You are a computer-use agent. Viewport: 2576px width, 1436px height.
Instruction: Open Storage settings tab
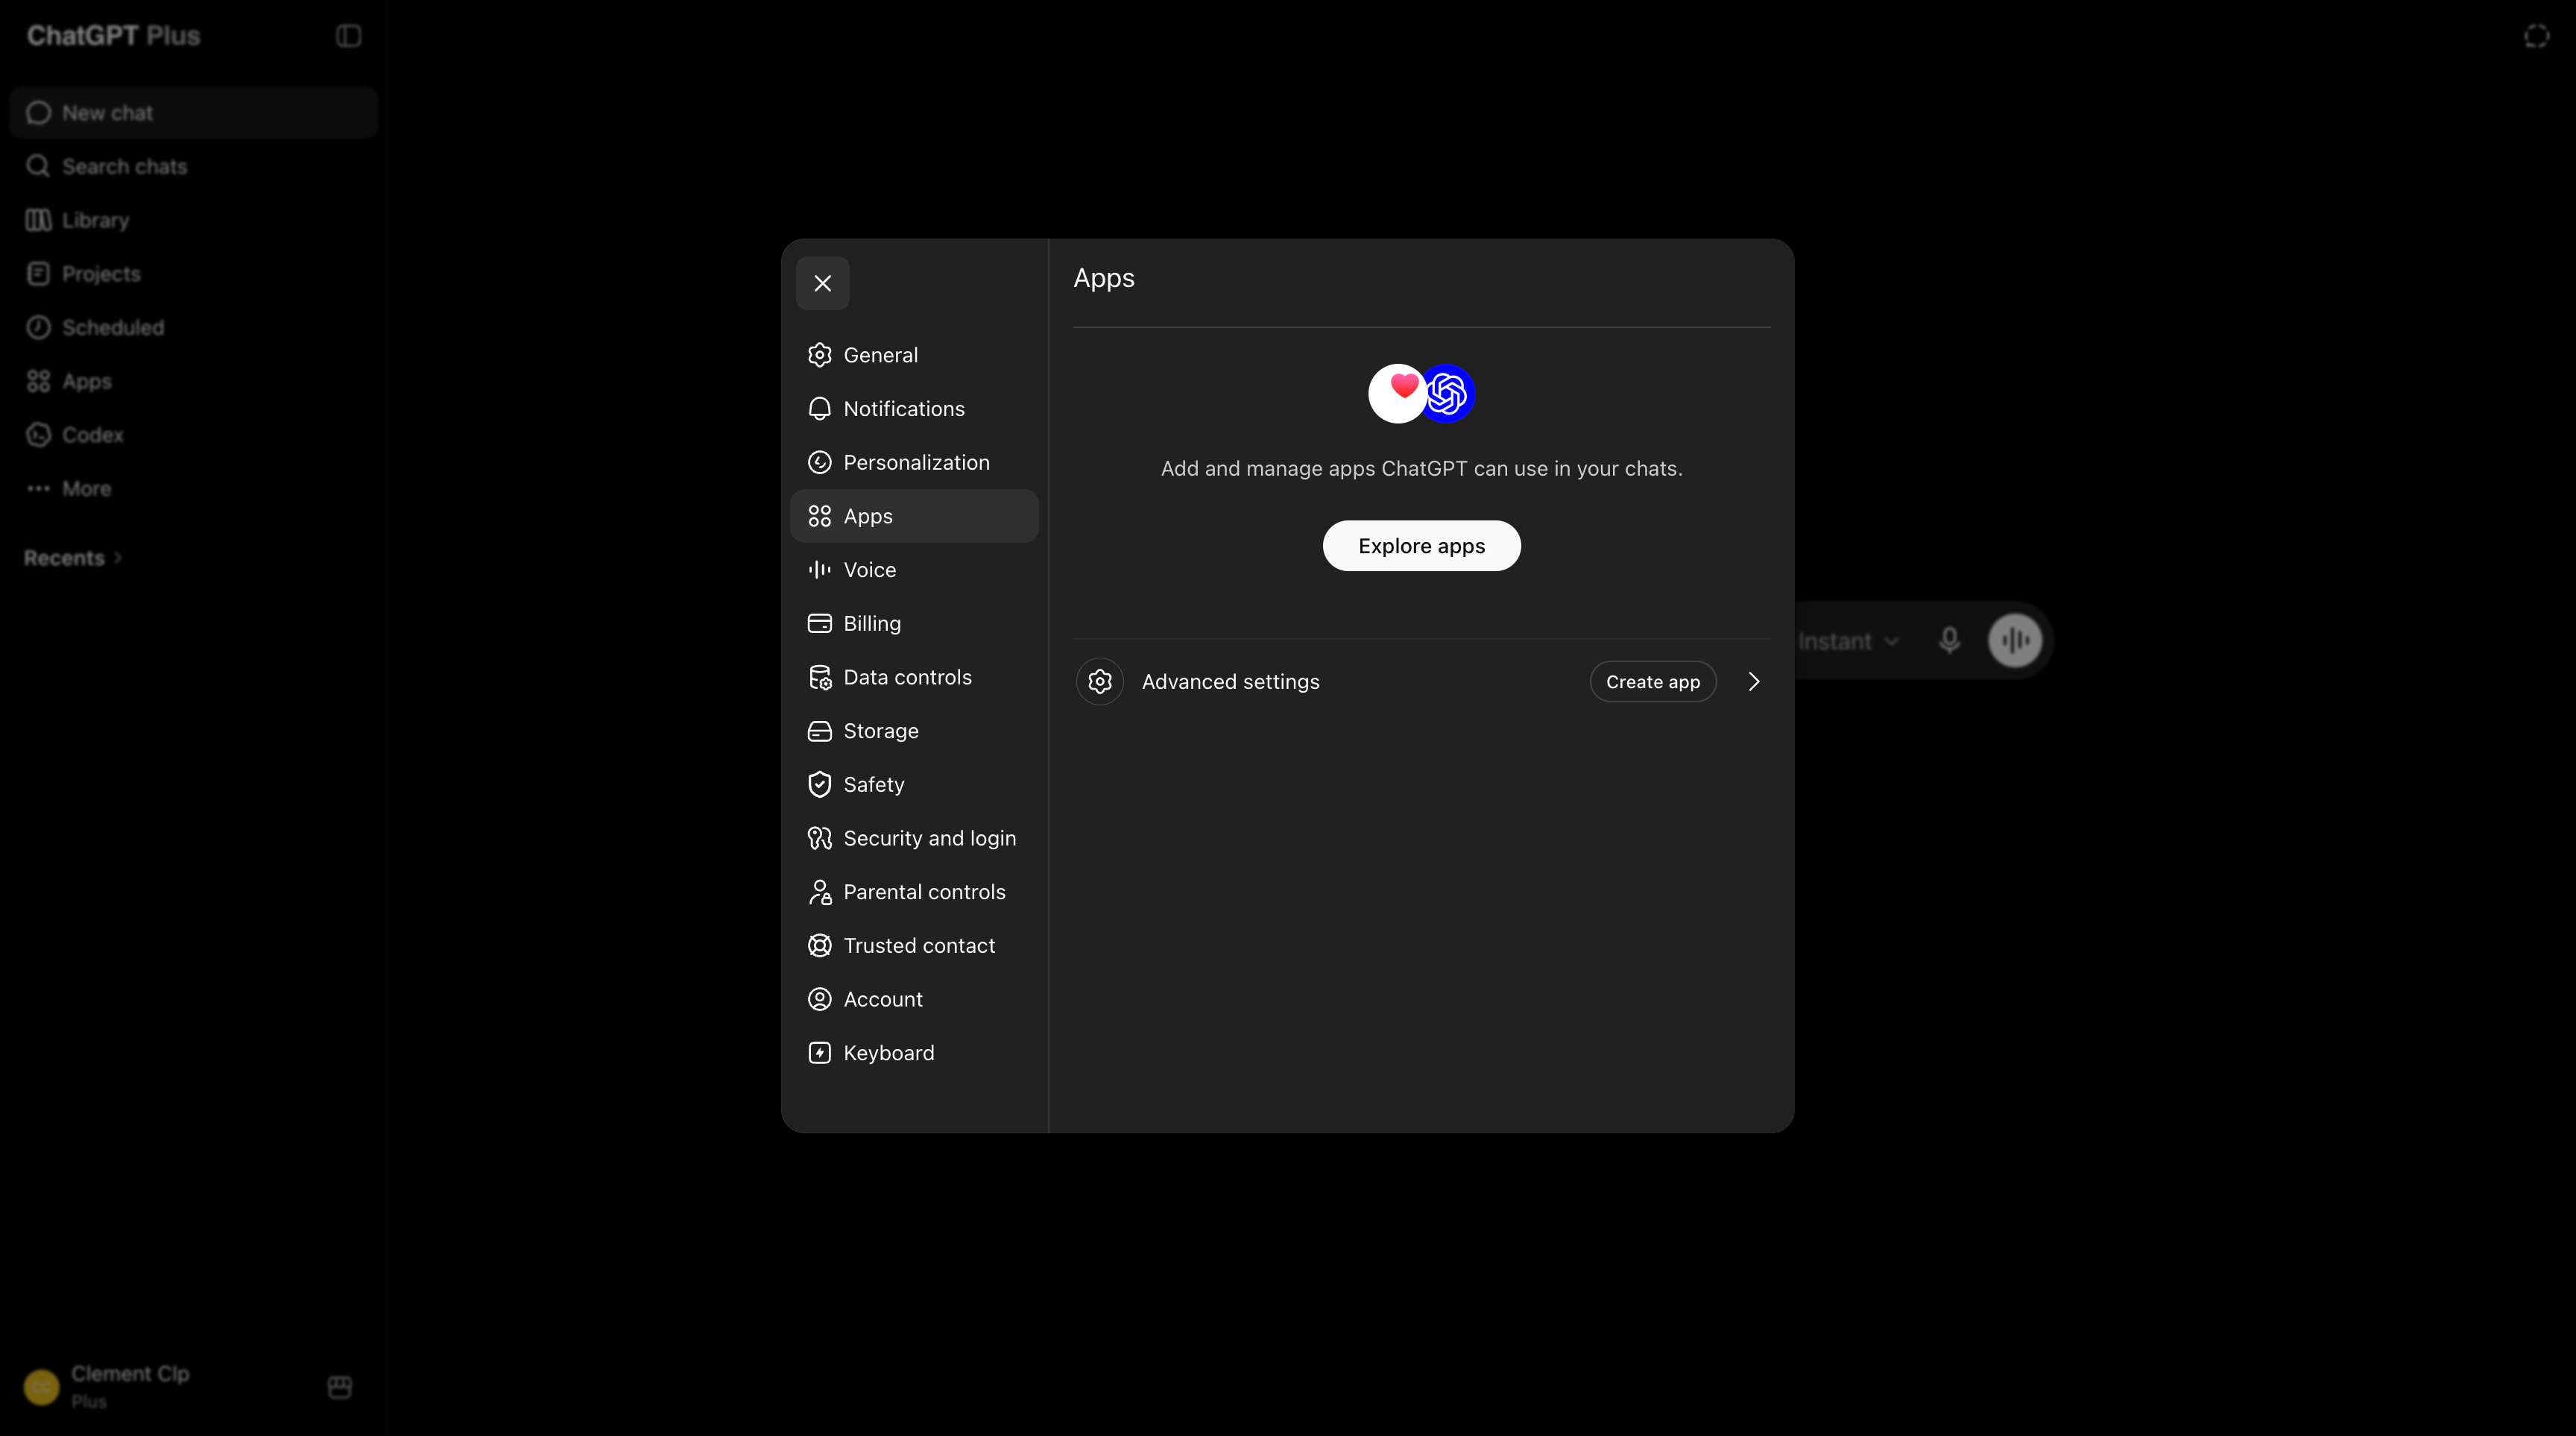[x=914, y=731]
